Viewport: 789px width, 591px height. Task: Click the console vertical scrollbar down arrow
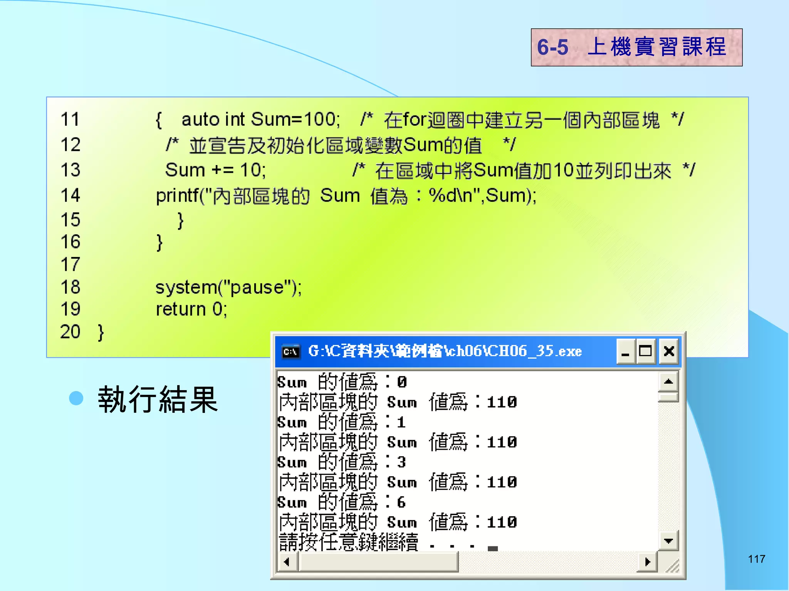click(668, 541)
